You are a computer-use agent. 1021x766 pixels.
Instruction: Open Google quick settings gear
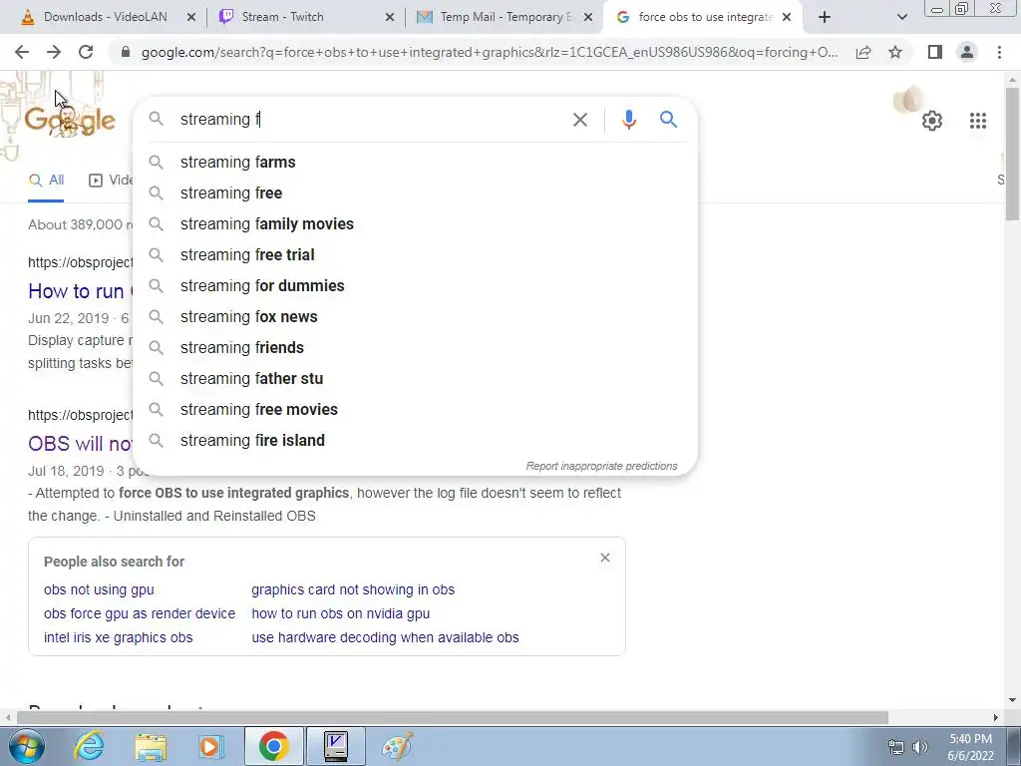[932, 121]
